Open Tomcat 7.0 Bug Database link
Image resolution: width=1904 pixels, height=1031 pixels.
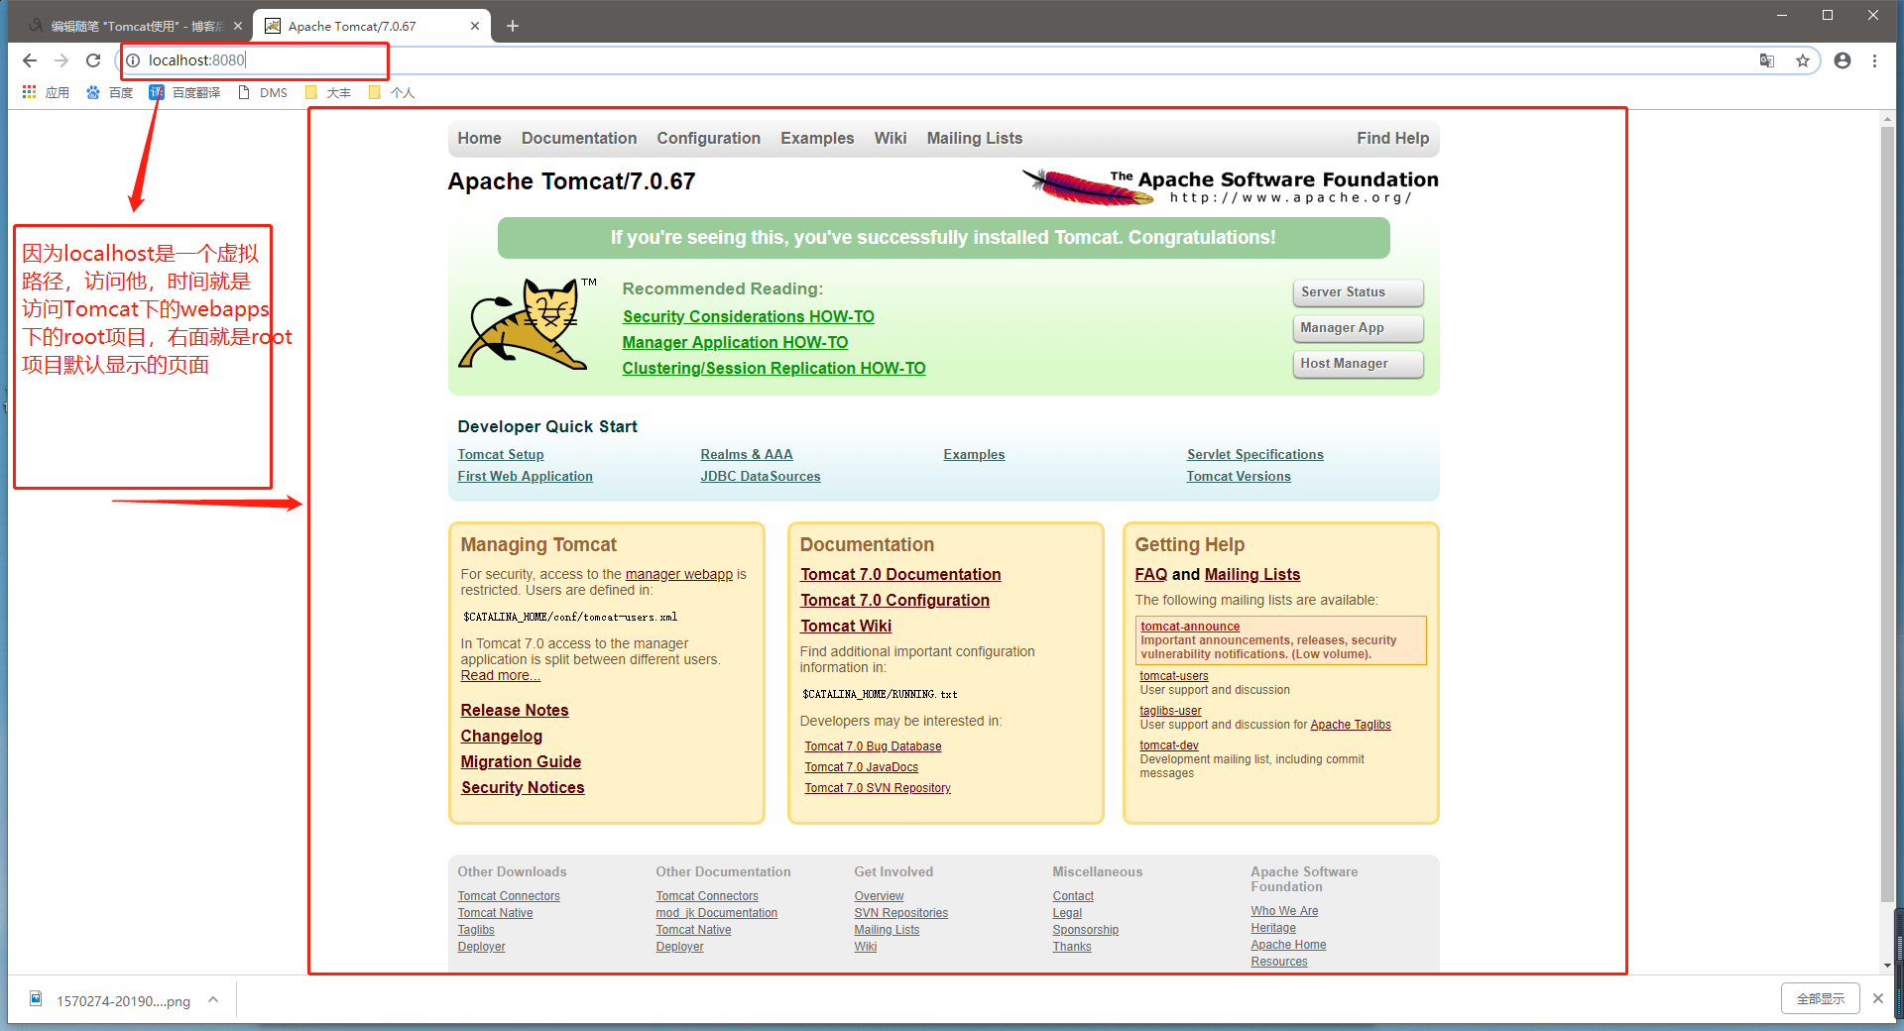click(x=874, y=746)
